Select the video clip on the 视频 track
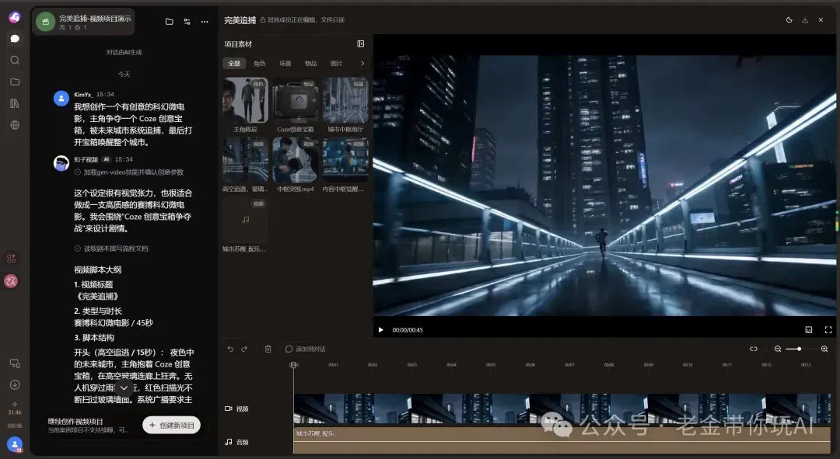Viewport: 840px width, 459px height. click(x=562, y=409)
